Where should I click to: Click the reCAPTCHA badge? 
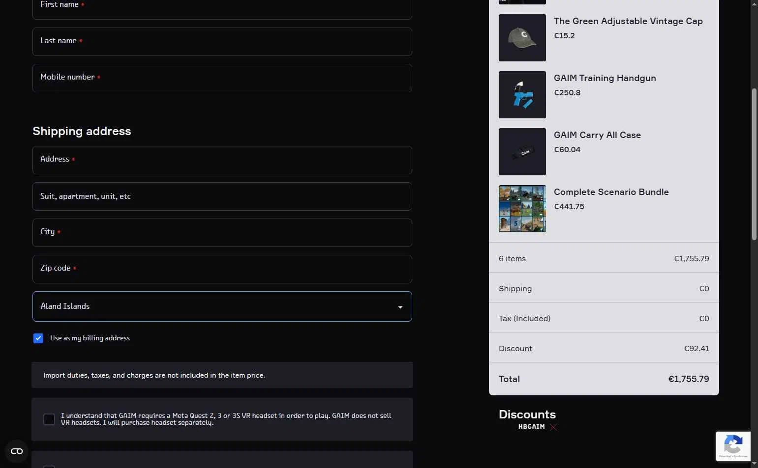tap(733, 446)
